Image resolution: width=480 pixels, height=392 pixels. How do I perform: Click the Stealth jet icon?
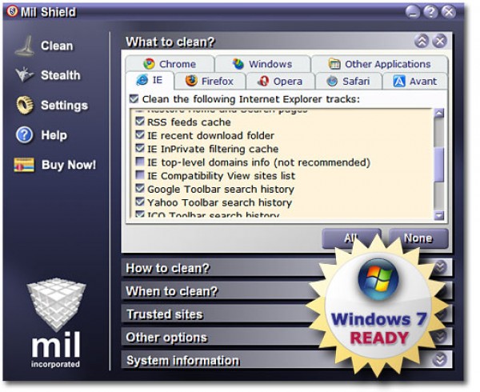[25, 74]
